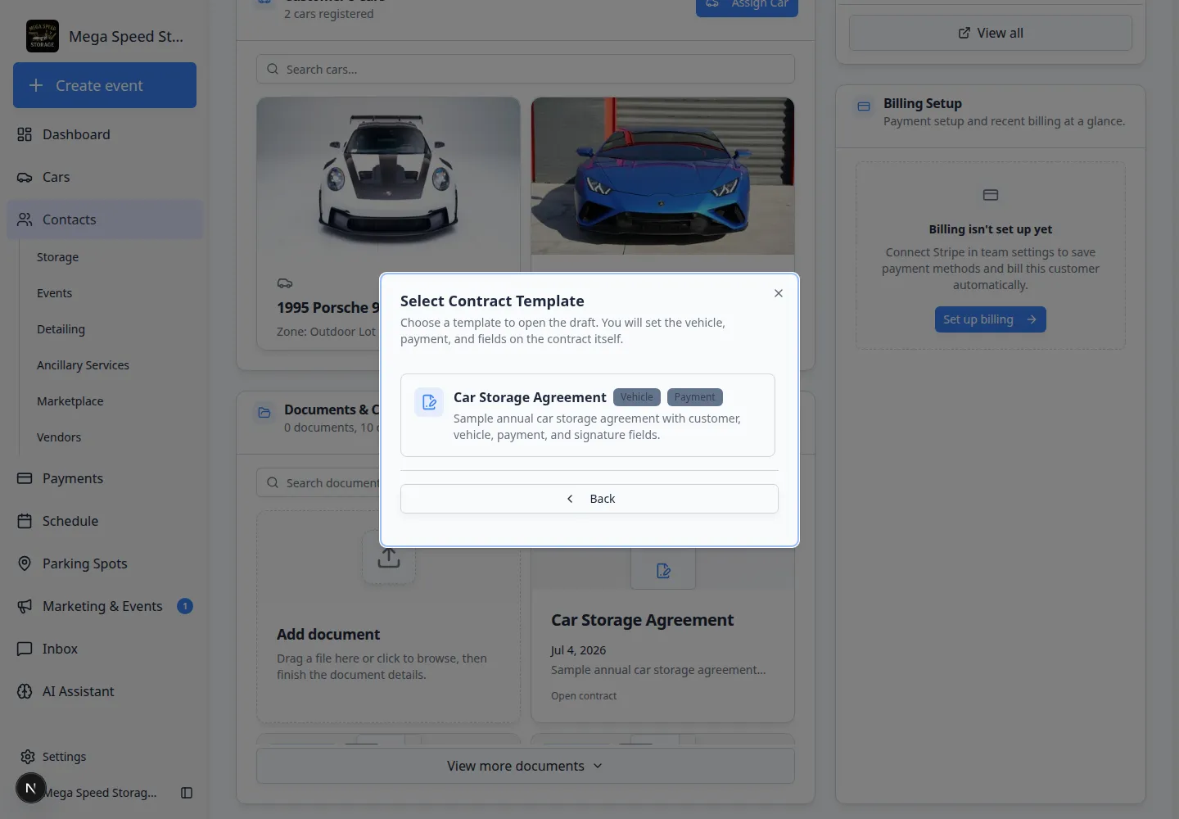Click the Payment tag badge
1179x819 pixels.
694,397
